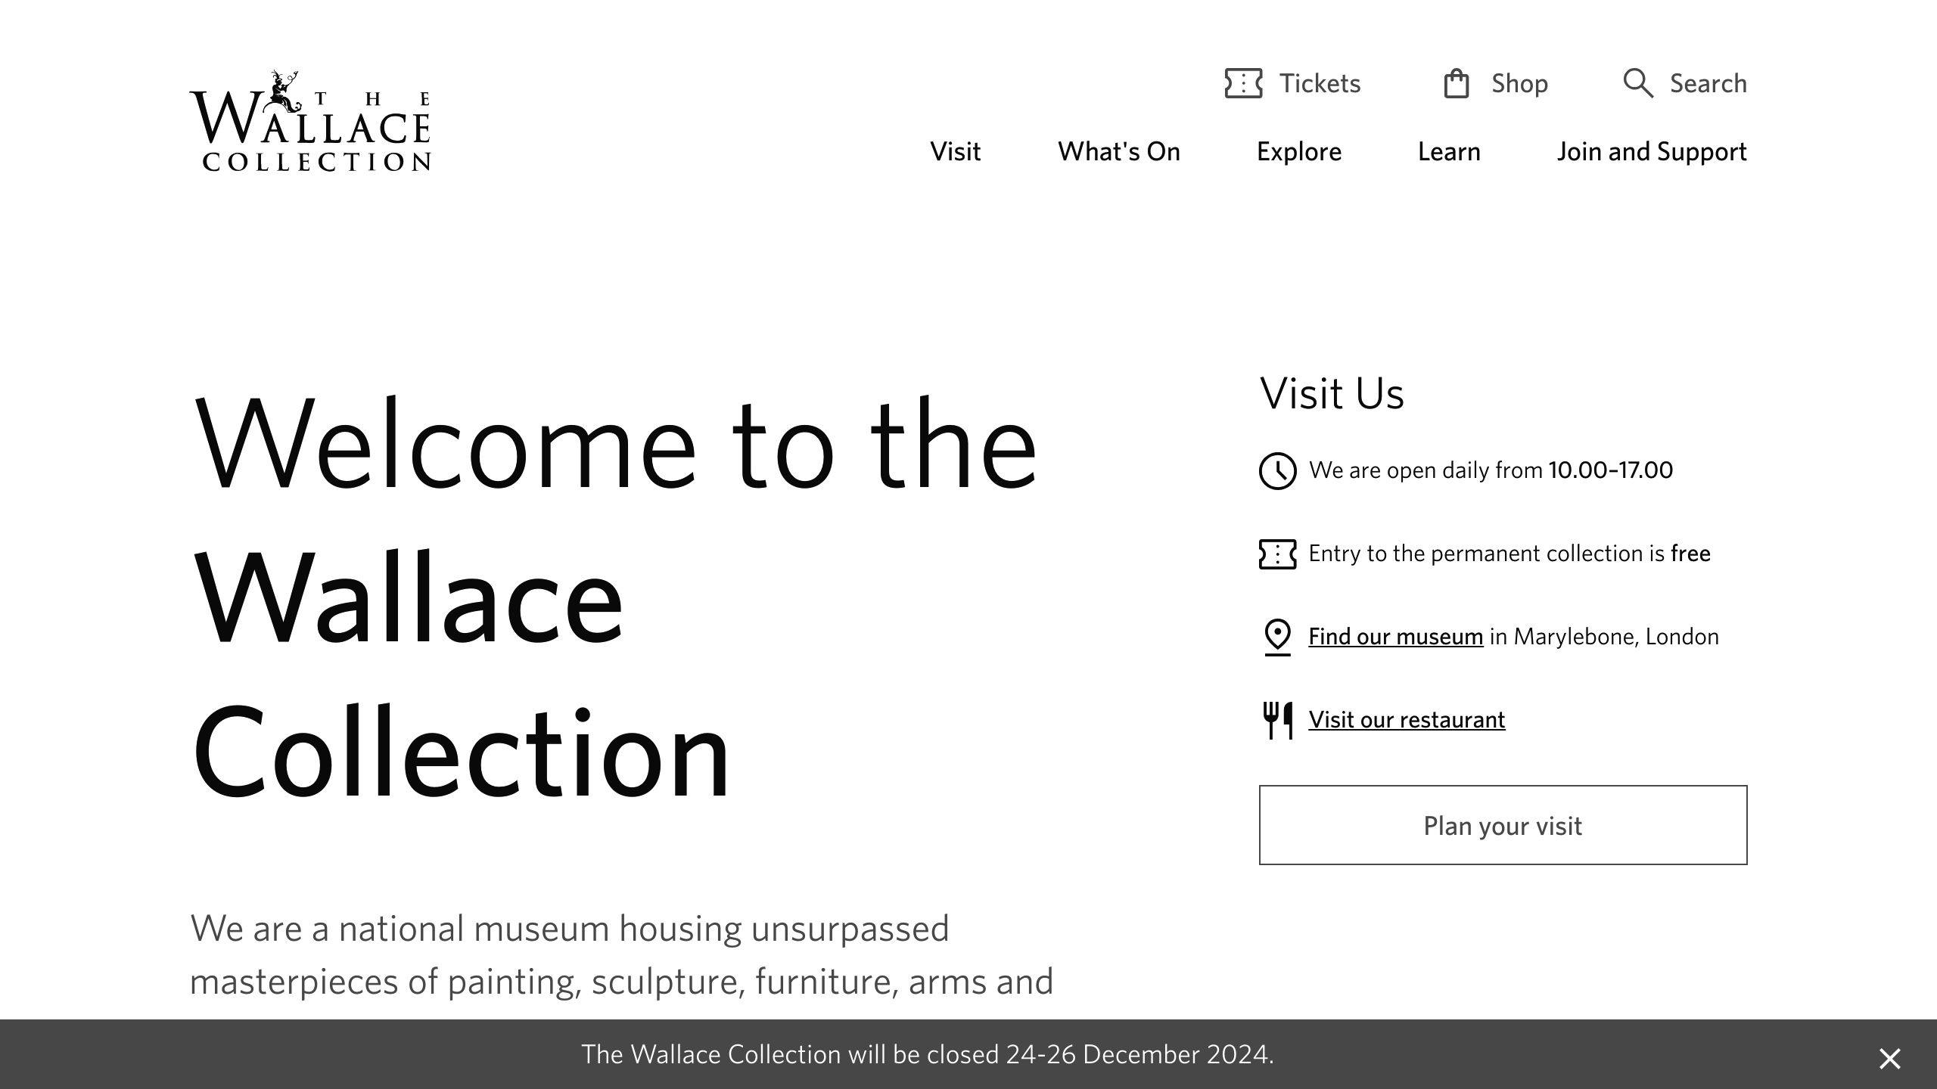
Task: Click the map pin location icon
Action: [x=1277, y=638]
